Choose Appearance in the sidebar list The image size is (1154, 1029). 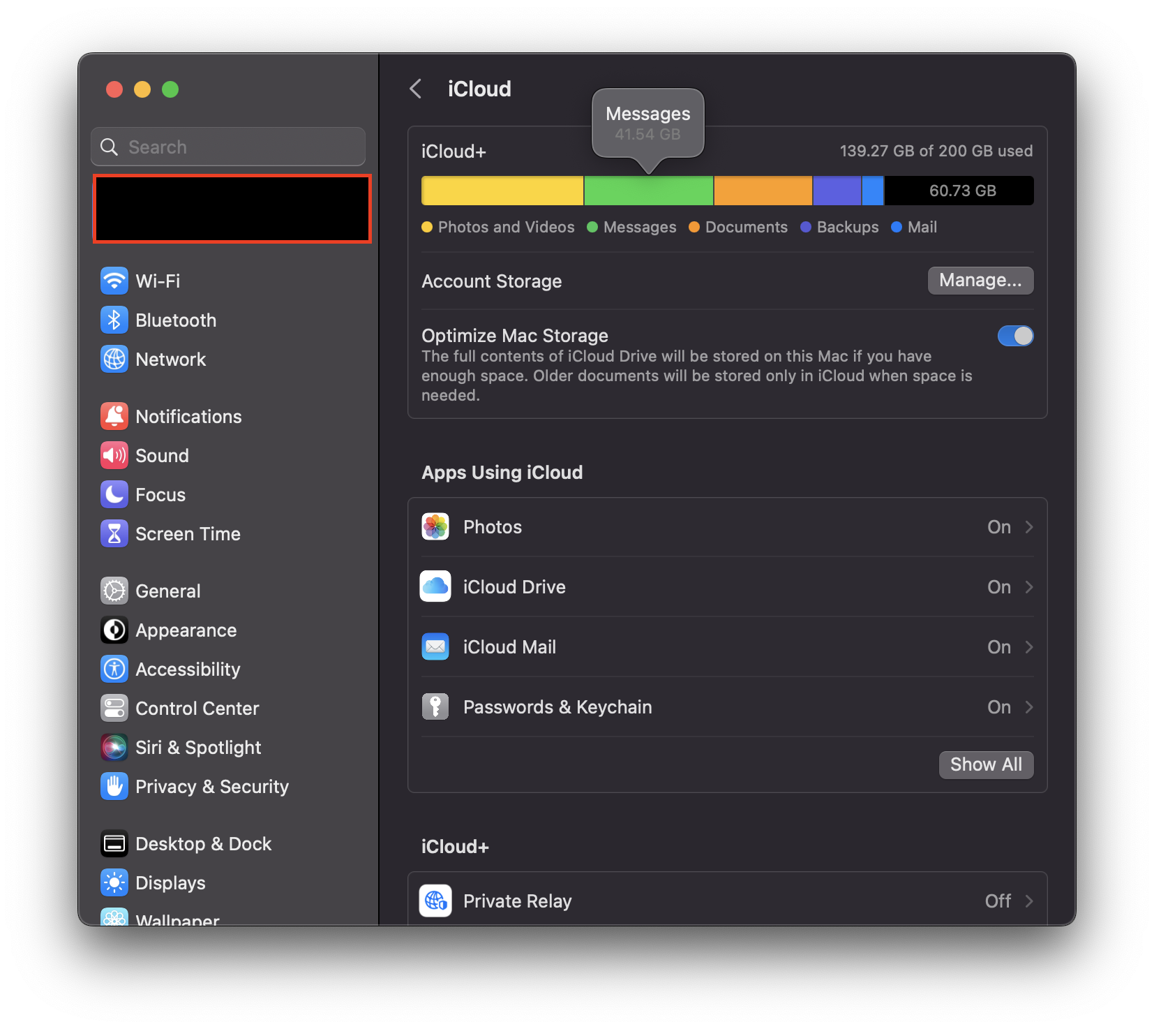click(x=186, y=630)
